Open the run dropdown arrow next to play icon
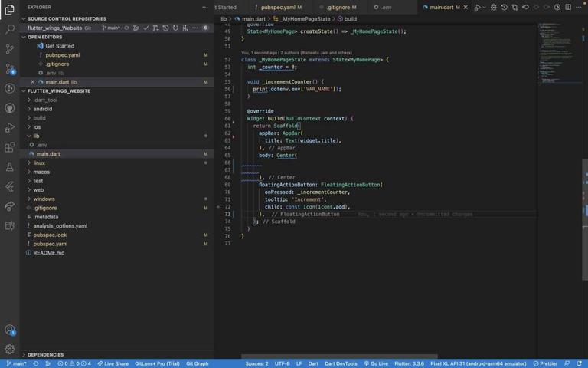 point(484,7)
